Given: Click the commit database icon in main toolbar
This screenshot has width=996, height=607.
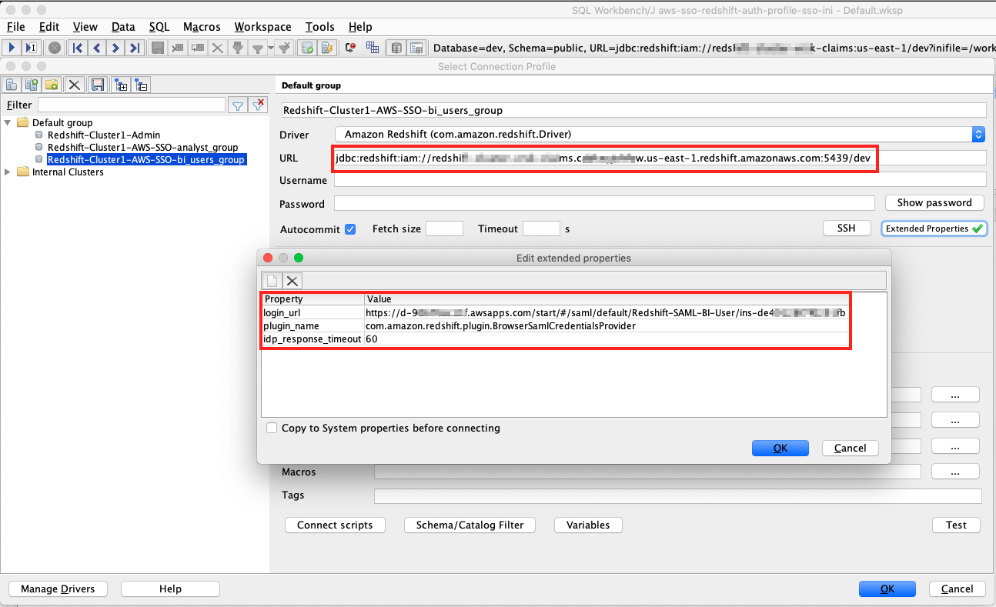Looking at the screenshot, I should 308,48.
